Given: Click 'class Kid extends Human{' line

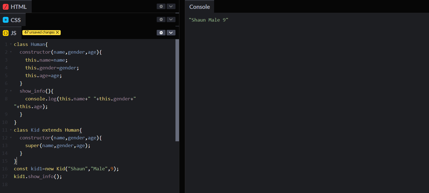Looking at the screenshot, I should pos(48,130).
